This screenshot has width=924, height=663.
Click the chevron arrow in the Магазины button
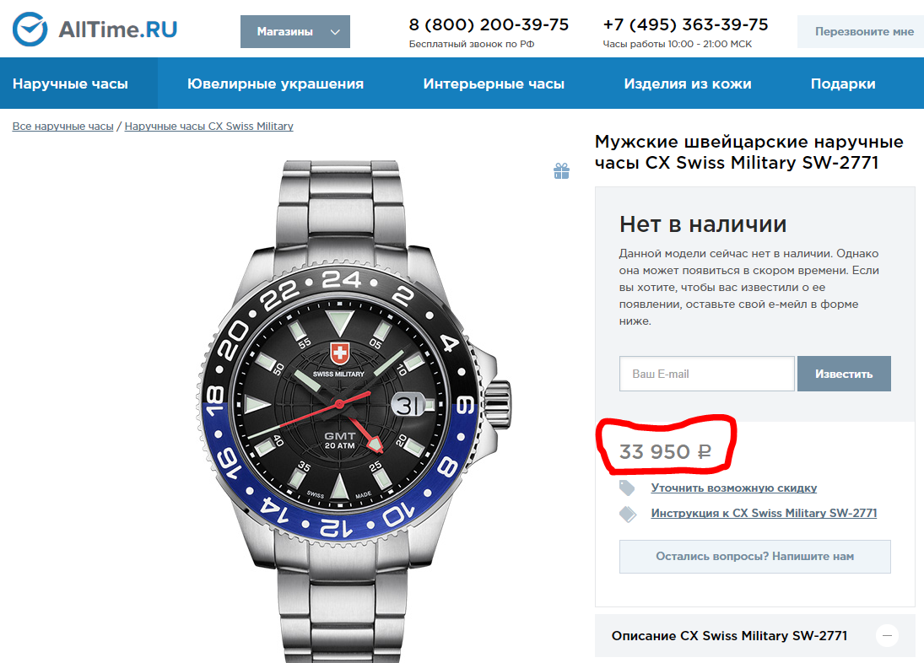click(335, 32)
